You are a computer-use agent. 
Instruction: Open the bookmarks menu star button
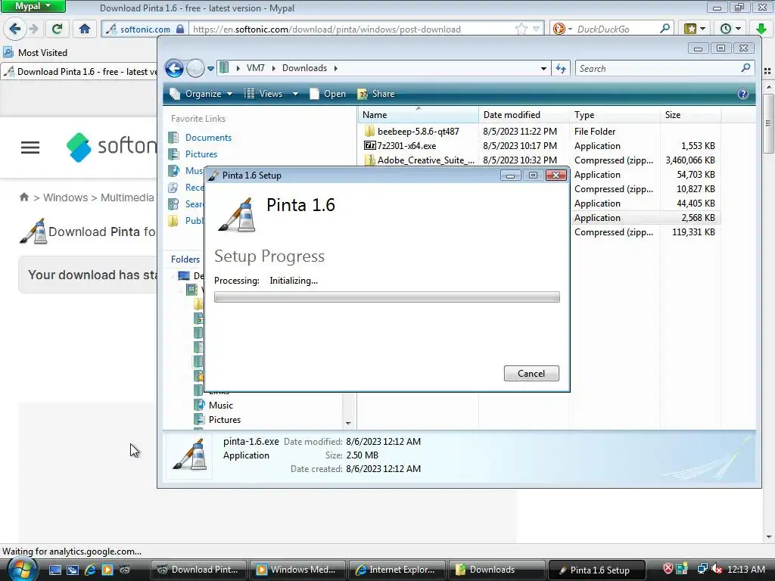tap(695, 30)
